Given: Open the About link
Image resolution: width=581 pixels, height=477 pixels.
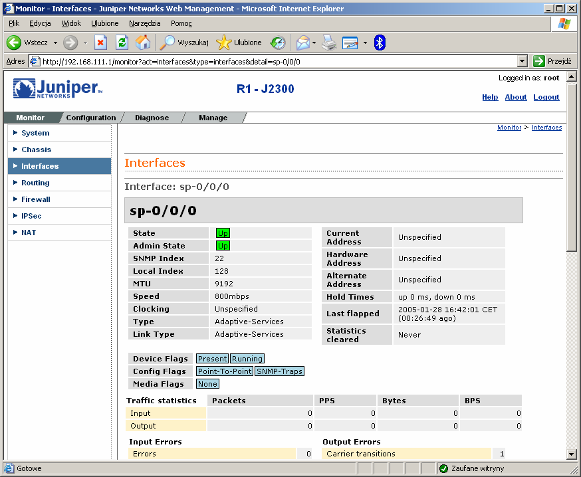Looking at the screenshot, I should click(x=515, y=97).
